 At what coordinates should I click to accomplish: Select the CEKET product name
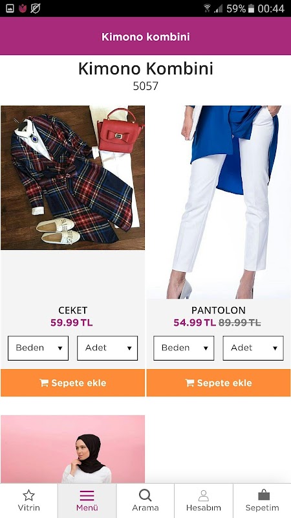[x=72, y=310]
